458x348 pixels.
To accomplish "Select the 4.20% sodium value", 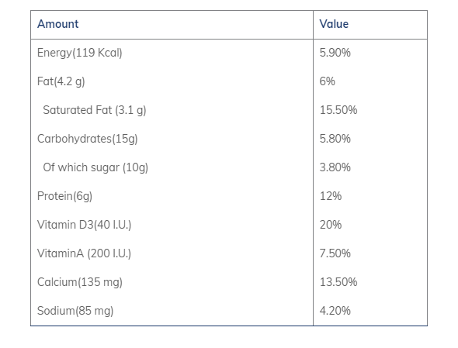I will coord(335,311).
